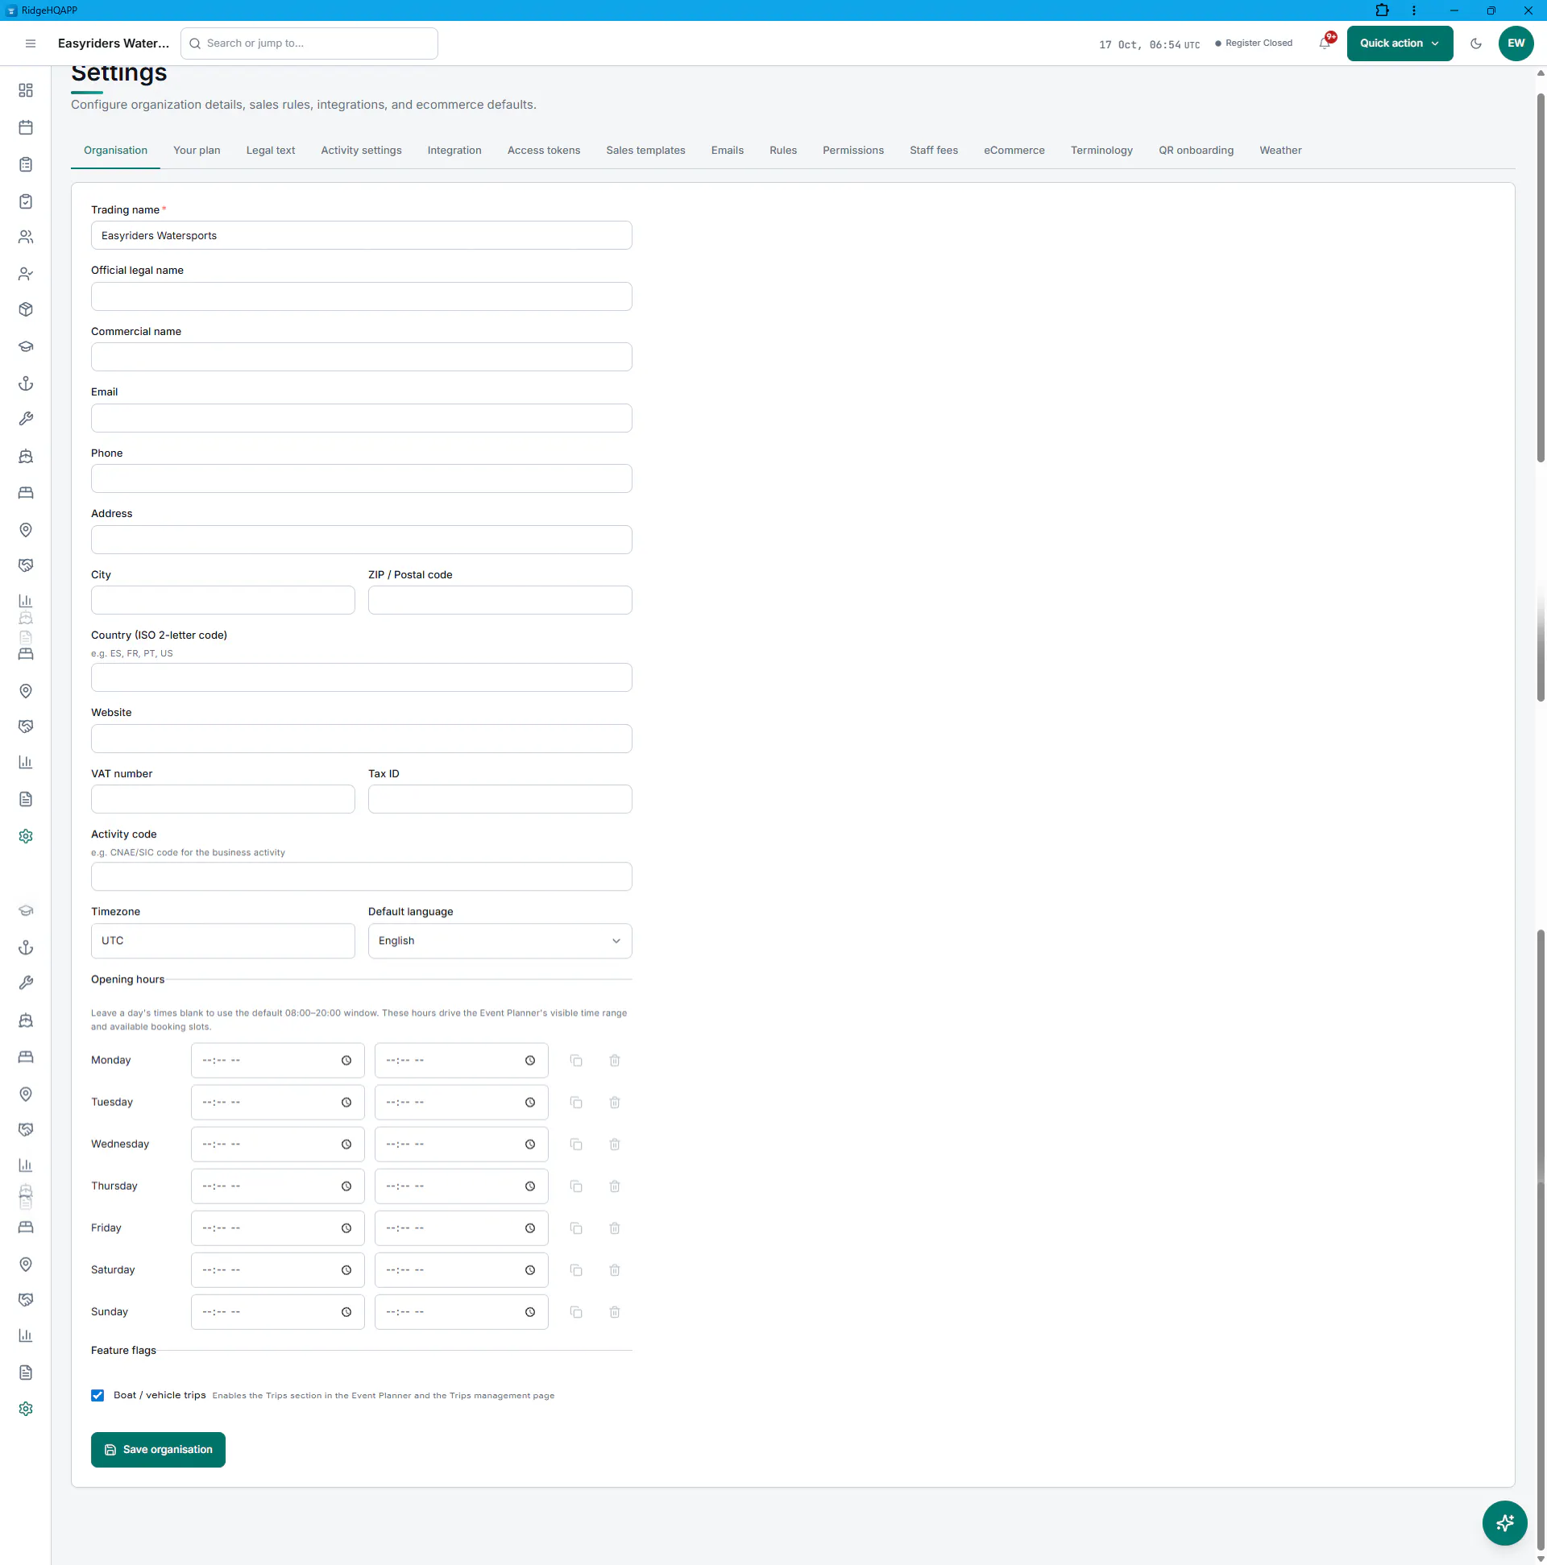
Task: Focus the VAT number field
Action: (223, 799)
